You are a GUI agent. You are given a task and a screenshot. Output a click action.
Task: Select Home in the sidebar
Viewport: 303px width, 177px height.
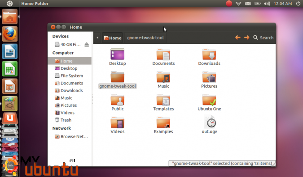pyautogui.click(x=70, y=61)
